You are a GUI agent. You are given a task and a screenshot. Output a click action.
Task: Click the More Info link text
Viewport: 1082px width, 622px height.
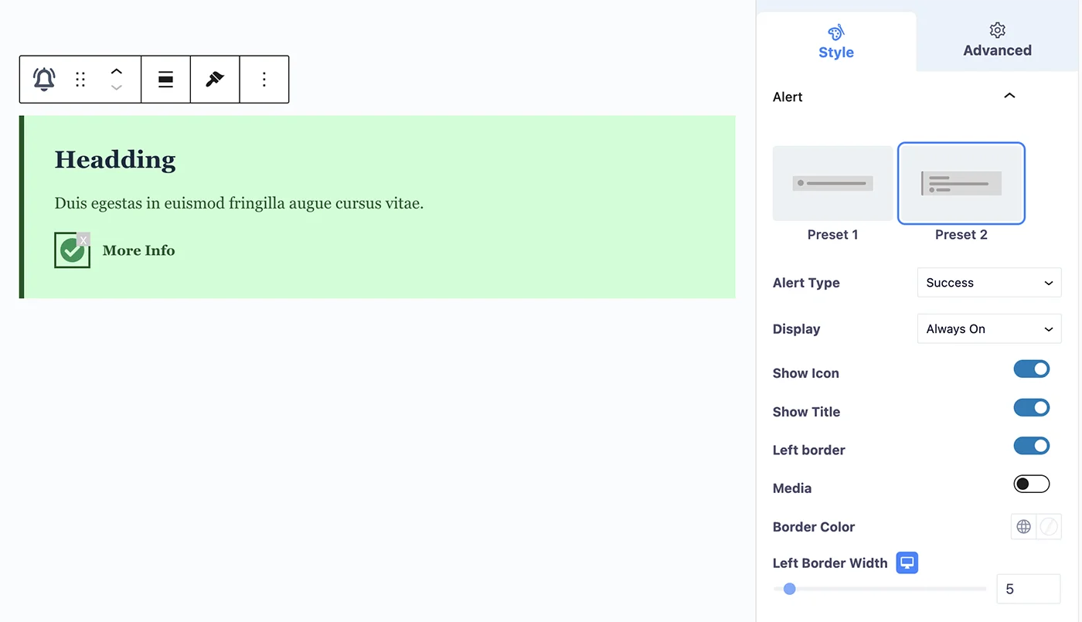[x=139, y=250]
